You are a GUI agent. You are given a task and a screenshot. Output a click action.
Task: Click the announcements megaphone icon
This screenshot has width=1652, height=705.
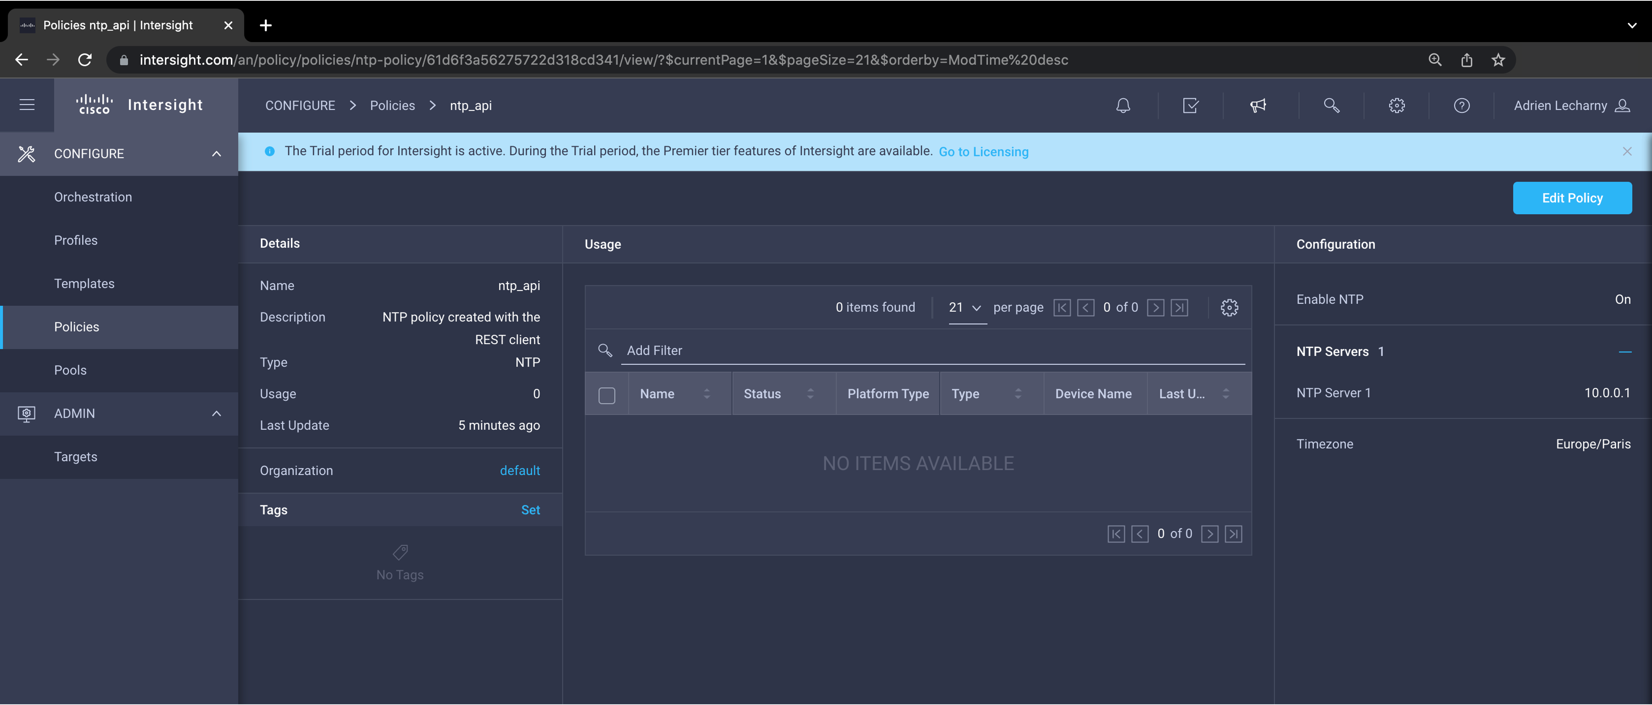coord(1258,106)
